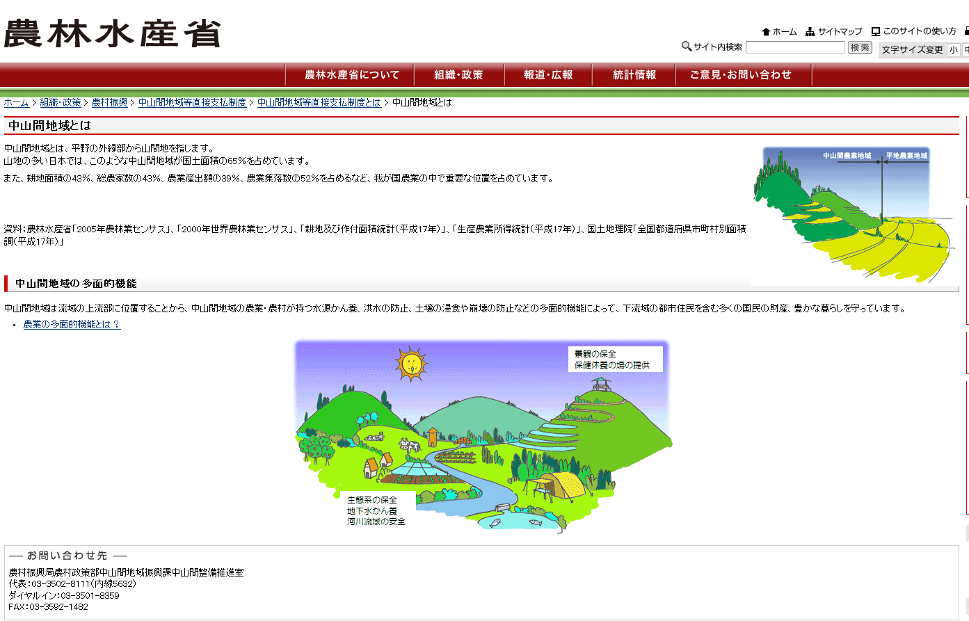Screen dimensions: 969x621
Task: Go to the 統計情報 menu tab
Action: click(x=634, y=75)
